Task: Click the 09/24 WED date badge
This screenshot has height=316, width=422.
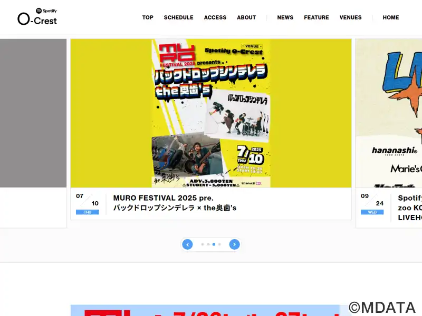Action: [372, 204]
